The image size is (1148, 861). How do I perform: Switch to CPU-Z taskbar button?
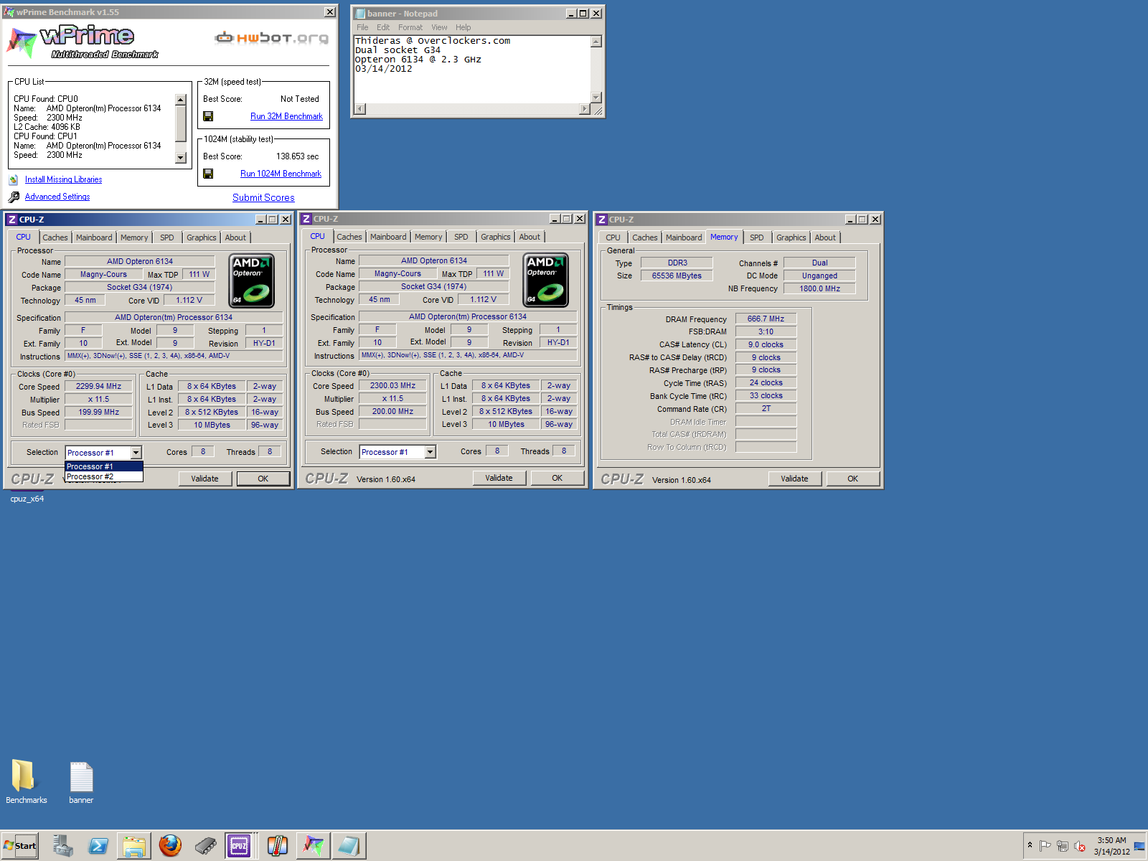[x=239, y=846]
